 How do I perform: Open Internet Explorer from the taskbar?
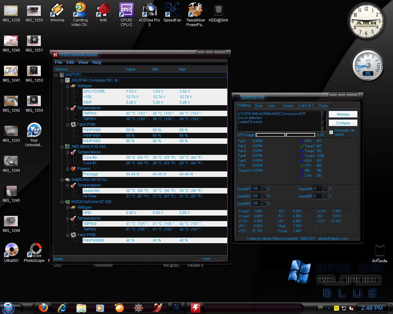click(62, 307)
